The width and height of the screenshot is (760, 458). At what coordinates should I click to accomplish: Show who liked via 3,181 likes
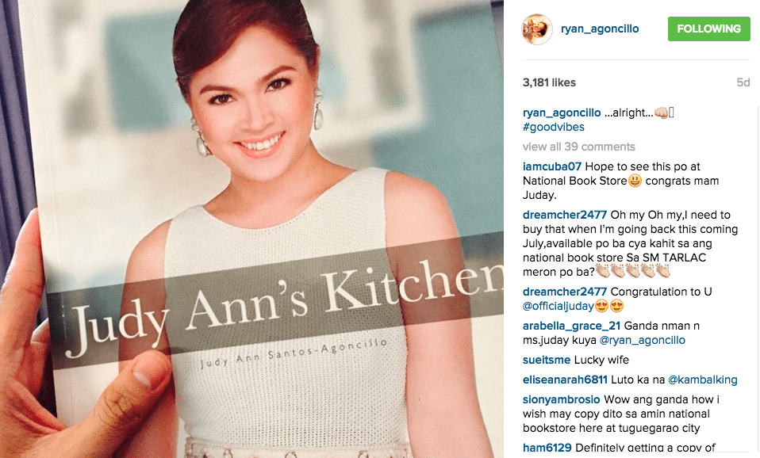coord(549,82)
